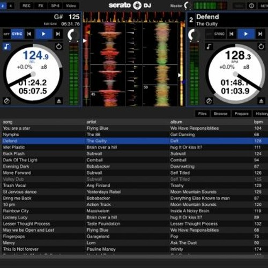Image resolution: width=268 pixels, height=268 pixels.
Task: Sort library by bpm column
Action: (x=258, y=122)
